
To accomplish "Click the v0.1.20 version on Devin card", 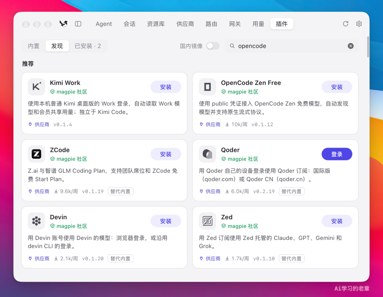I will coord(93,259).
